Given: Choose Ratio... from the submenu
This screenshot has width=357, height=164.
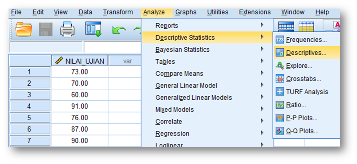Looking at the screenshot, I should pos(307,105).
